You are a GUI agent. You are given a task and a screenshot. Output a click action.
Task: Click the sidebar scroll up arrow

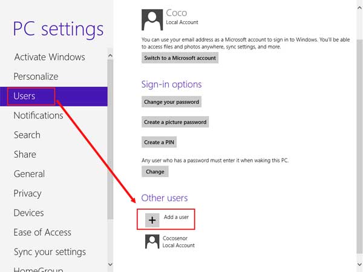pyautogui.click(x=110, y=56)
